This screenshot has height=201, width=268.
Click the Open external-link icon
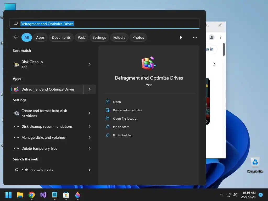108,102
